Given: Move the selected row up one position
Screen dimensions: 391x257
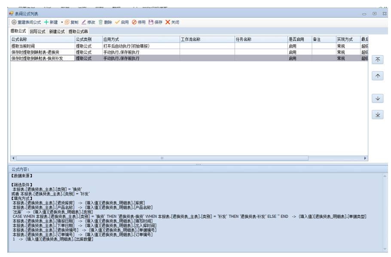Looking at the screenshot, I should pos(377,76).
